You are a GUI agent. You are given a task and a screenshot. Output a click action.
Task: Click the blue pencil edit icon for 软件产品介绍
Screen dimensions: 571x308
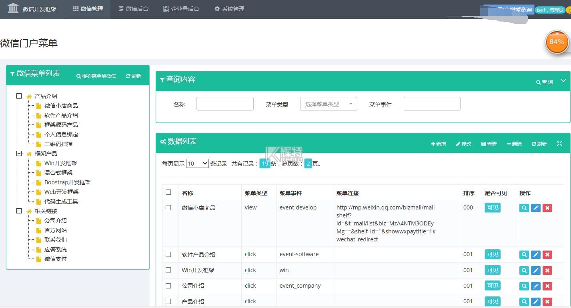coord(535,255)
